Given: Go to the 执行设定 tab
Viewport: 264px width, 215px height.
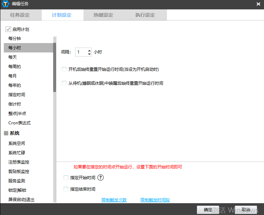Looking at the screenshot, I should click(145, 15).
